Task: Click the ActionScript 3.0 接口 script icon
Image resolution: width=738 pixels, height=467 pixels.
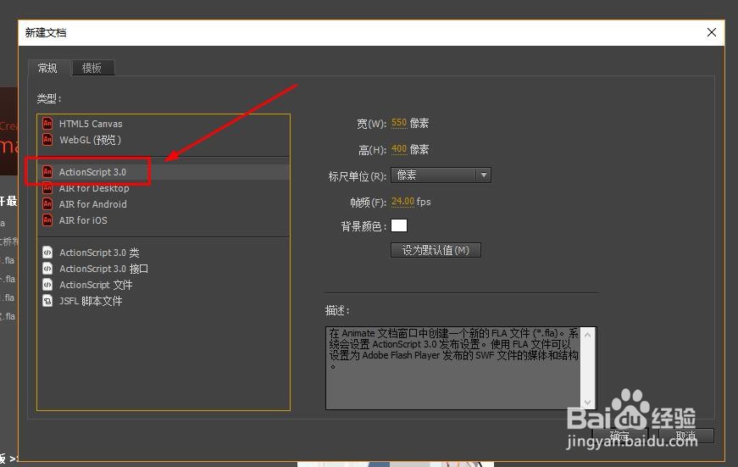Action: 47,269
